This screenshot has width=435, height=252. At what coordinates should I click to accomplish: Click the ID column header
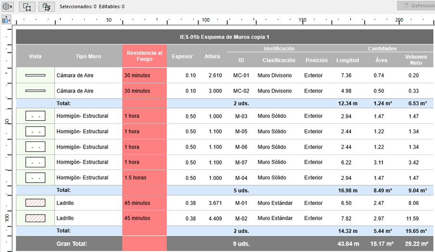pos(241,60)
